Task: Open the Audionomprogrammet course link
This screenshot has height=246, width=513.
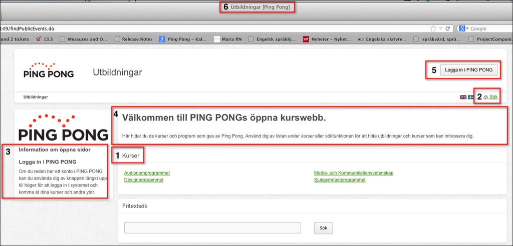Action: 147,173
